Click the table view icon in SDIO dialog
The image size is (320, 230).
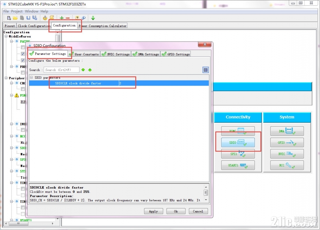(x=205, y=70)
